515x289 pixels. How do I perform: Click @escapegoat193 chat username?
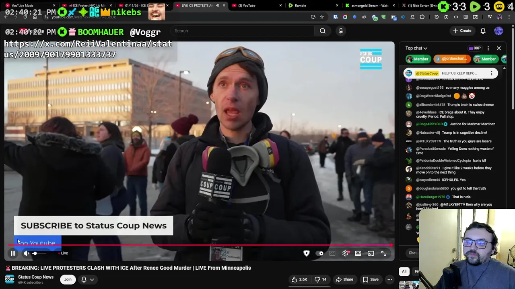pyautogui.click(x=430, y=88)
